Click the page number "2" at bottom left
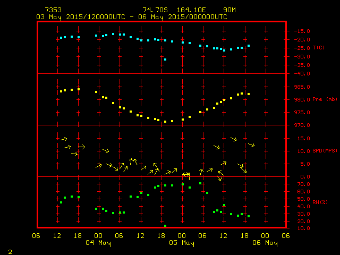This screenshot has height=255, width=340. click(x=10, y=252)
